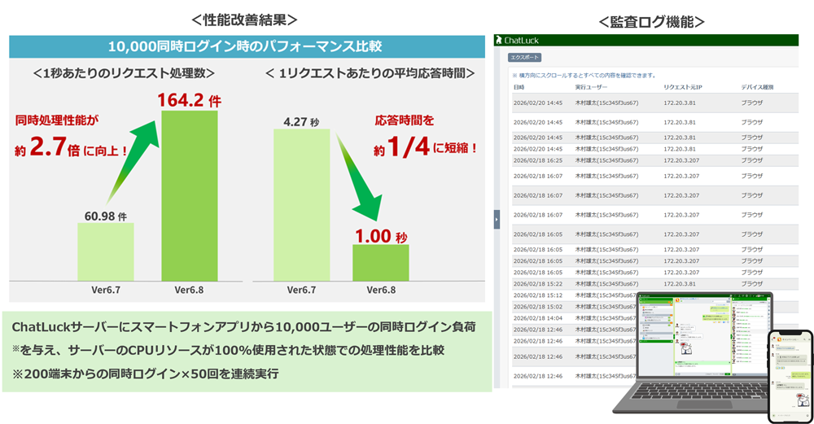The image size is (814, 424).
Task: Click the laptop screen ChatLuck preview image
Action: tap(703, 336)
